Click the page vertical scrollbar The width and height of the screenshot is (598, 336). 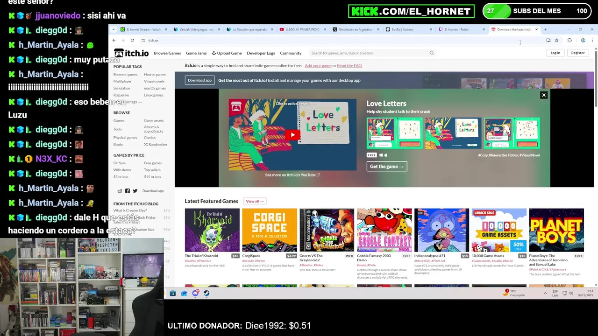pyautogui.click(x=596, y=79)
